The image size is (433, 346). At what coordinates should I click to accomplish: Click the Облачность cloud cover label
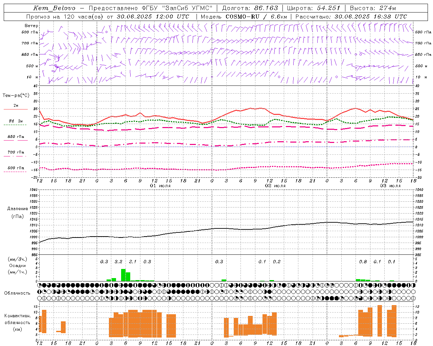pos(17,293)
